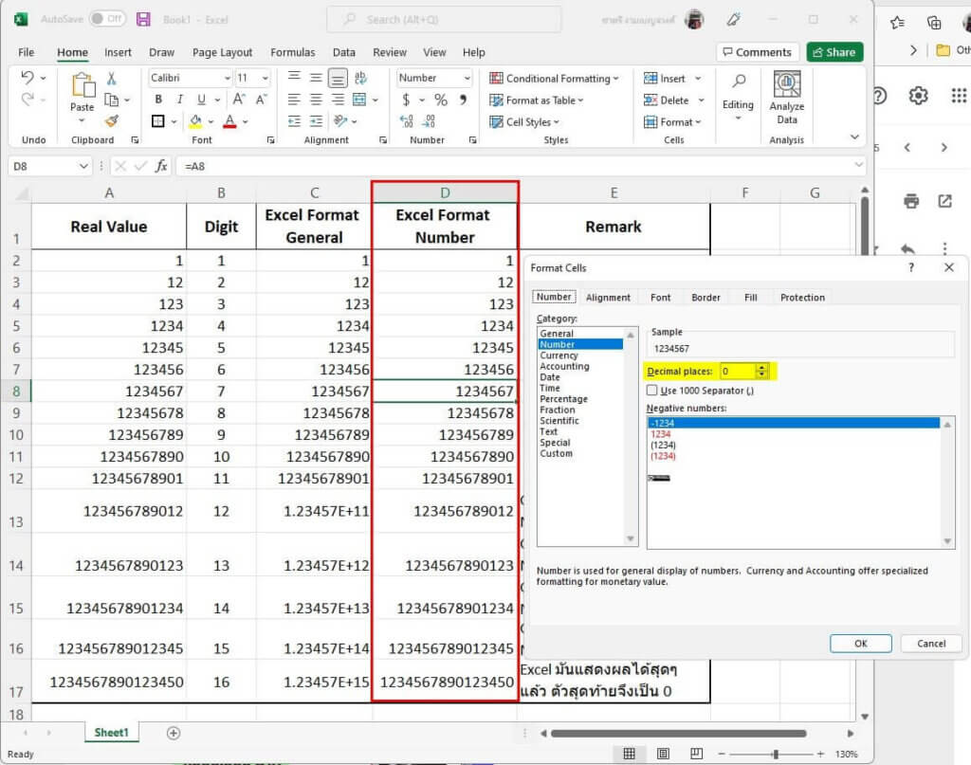This screenshot has width=971, height=765.
Task: Click Increase Decimal icon
Action: coord(406,121)
